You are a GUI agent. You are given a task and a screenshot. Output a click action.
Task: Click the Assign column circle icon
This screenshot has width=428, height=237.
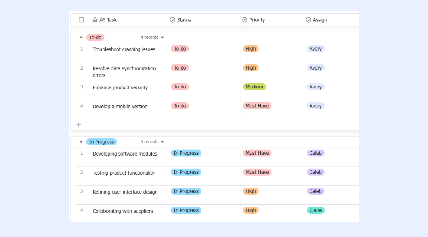coord(308,20)
